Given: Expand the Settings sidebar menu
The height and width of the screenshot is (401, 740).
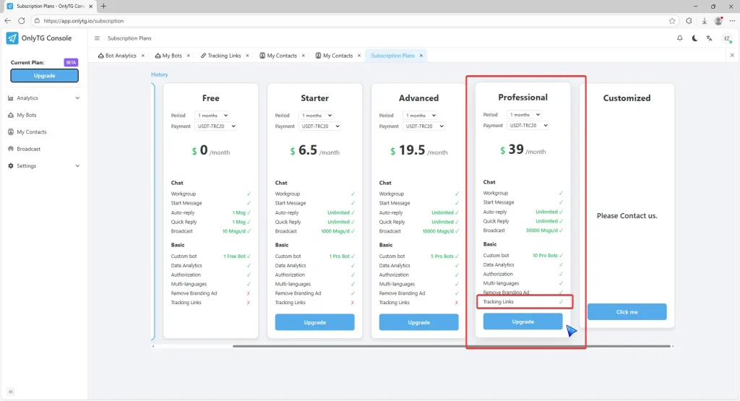Looking at the screenshot, I should [44, 166].
